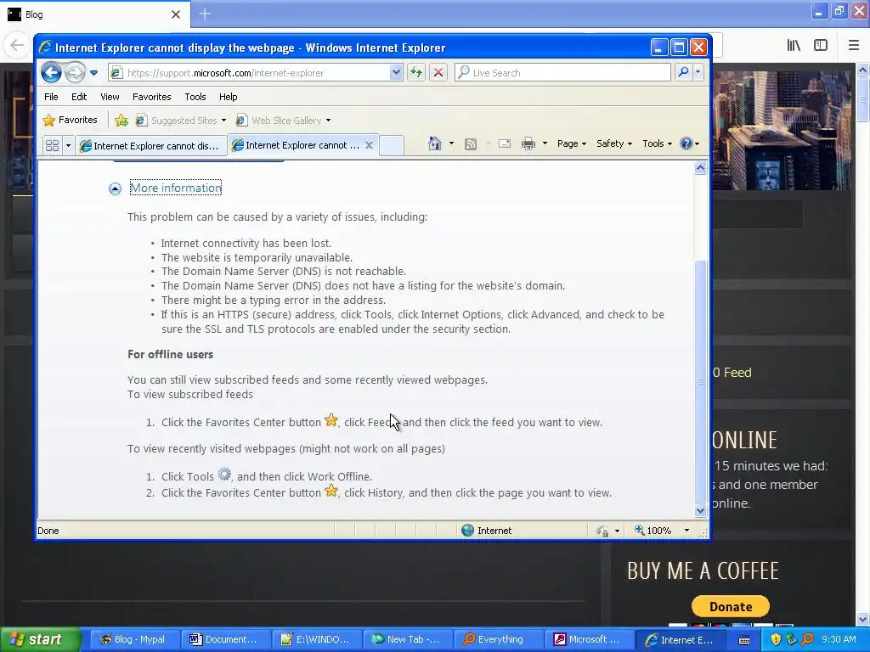Click the Donate button on blog
The width and height of the screenshot is (870, 652).
[730, 606]
